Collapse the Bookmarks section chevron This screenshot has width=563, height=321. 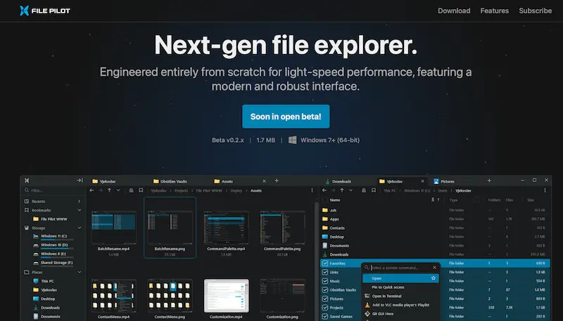(x=80, y=210)
